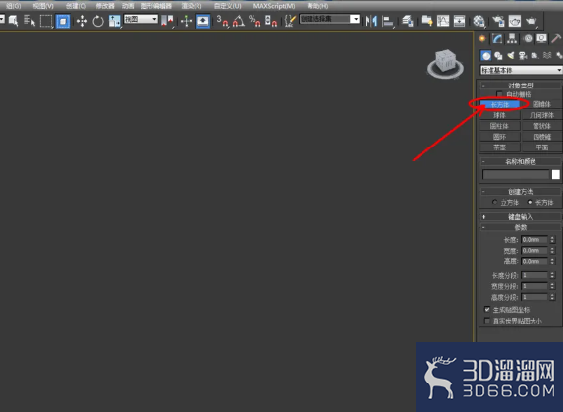Select the Geometry category icon
The height and width of the screenshot is (412, 563).
coord(485,56)
